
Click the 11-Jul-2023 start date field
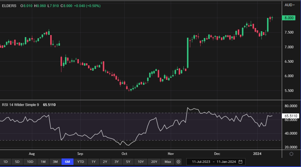(201, 162)
